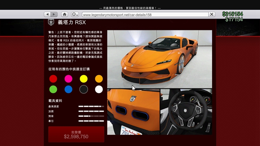Buy the car for $2,598,750
Viewport: 260px width, 146px height.
pyautogui.click(x=76, y=134)
